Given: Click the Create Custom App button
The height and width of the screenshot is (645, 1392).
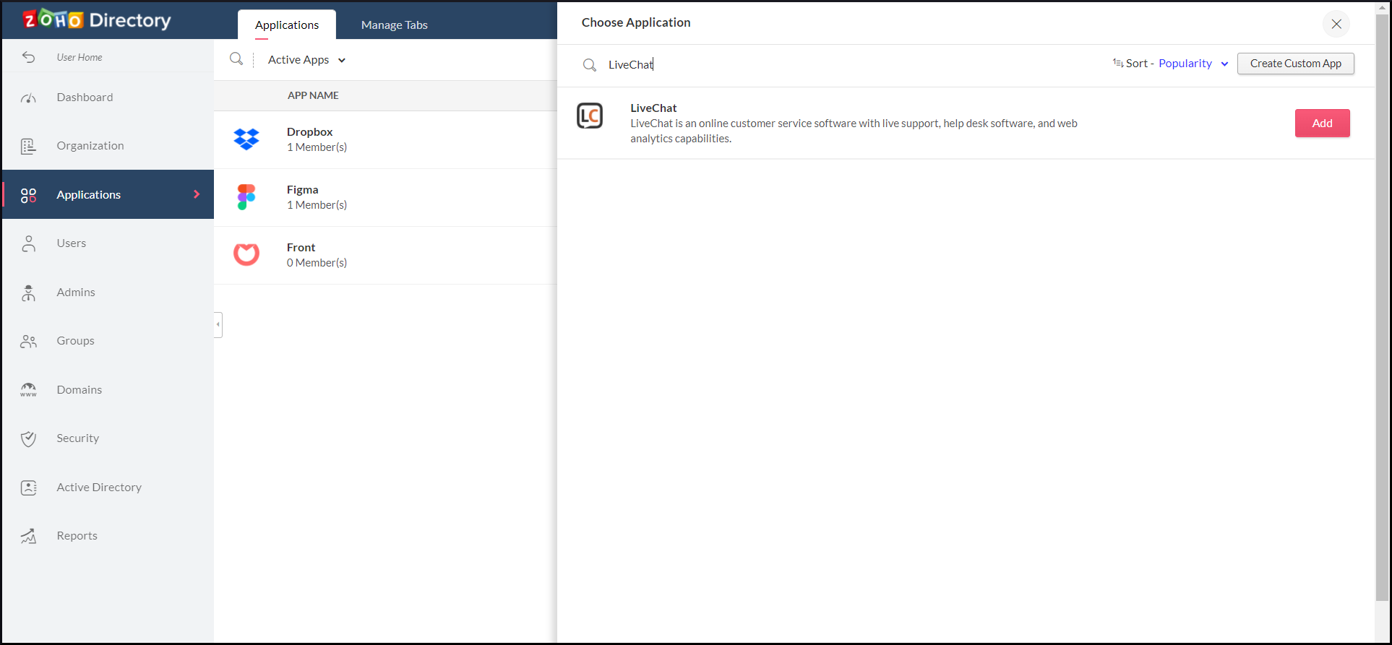Looking at the screenshot, I should pos(1296,64).
